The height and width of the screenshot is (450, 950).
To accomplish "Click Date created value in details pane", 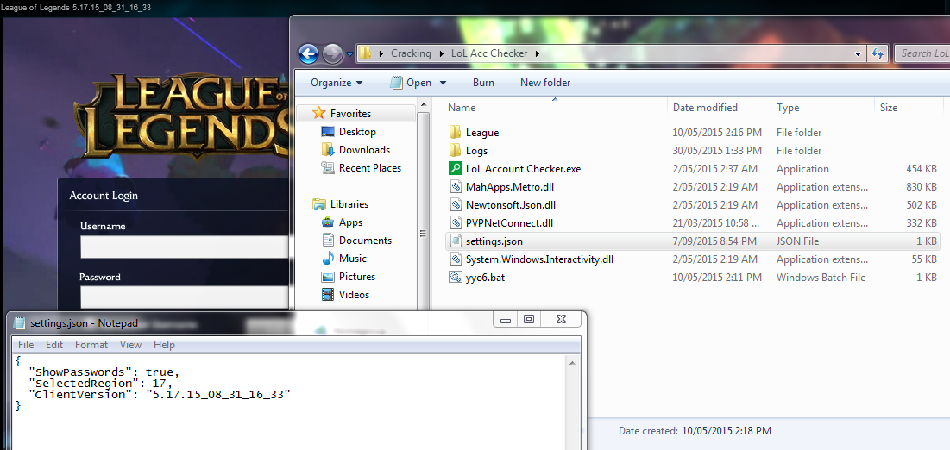I will [727, 431].
